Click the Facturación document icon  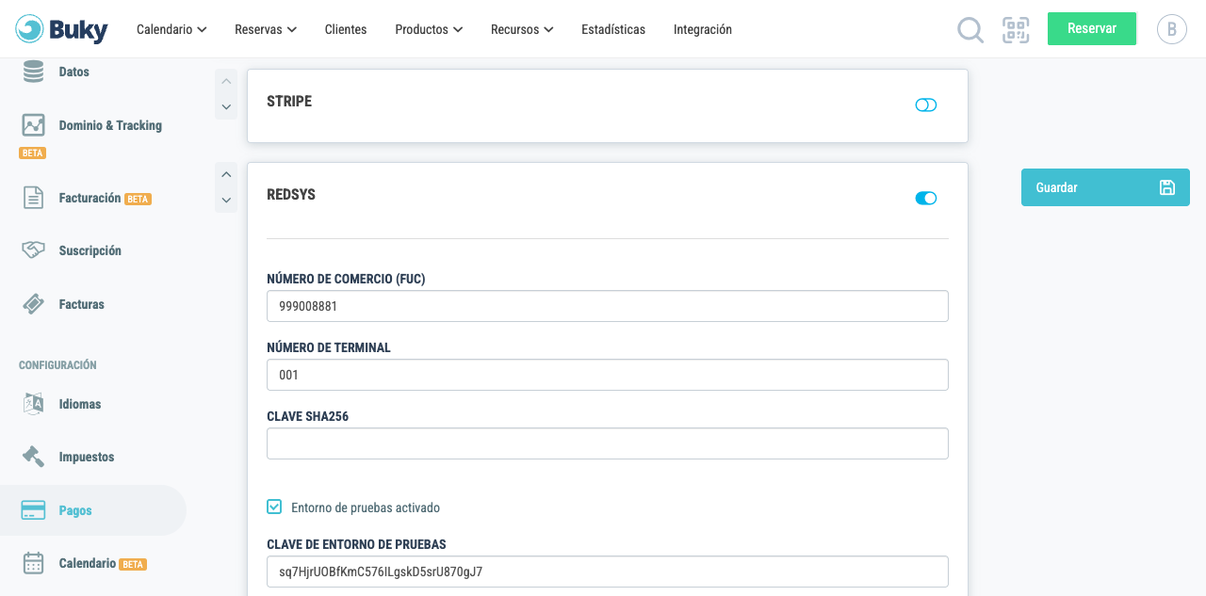pos(34,198)
